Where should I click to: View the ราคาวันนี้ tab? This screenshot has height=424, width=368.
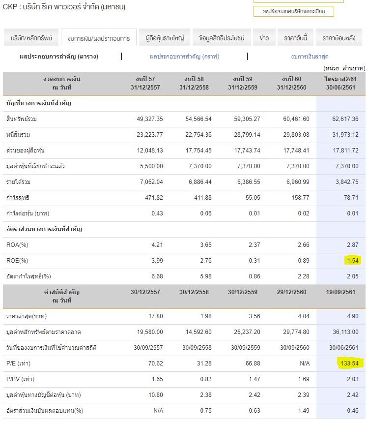point(296,38)
